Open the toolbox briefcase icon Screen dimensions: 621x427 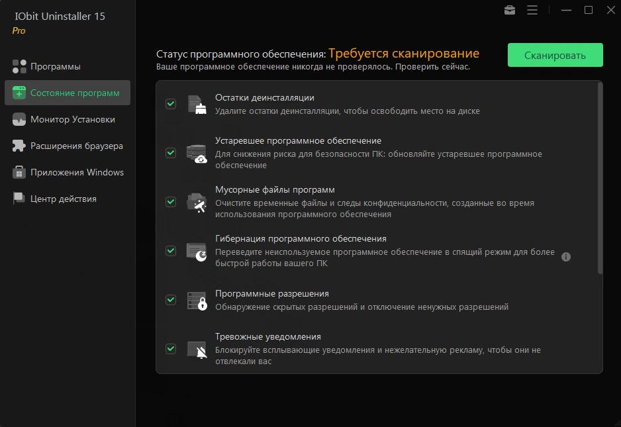(x=510, y=10)
